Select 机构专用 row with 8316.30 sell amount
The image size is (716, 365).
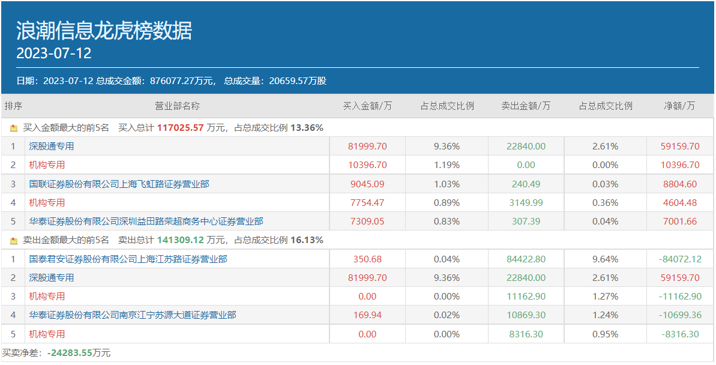coord(47,334)
